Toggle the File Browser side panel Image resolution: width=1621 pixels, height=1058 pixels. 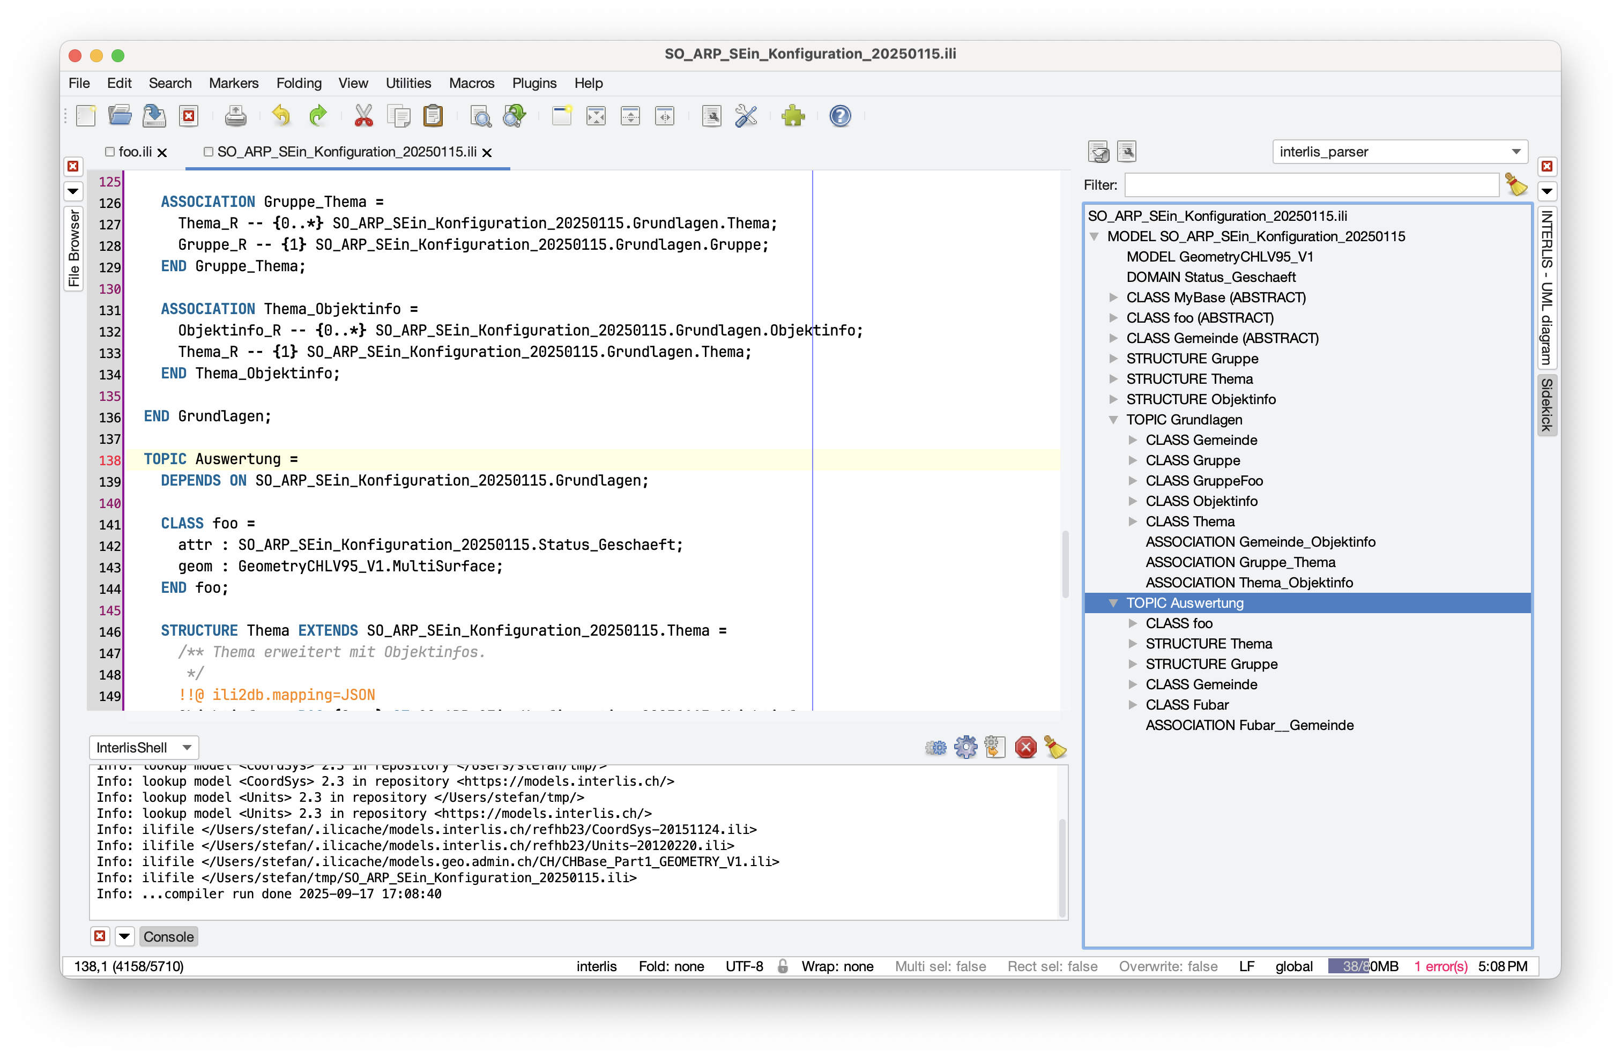tap(73, 248)
